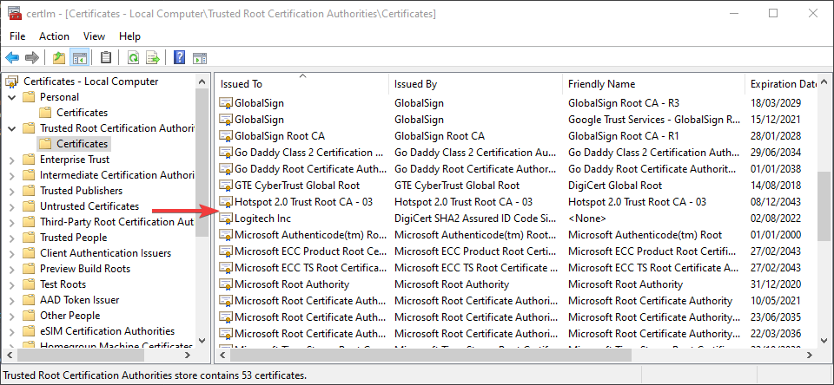Click the gray Forward arrow in toolbar

pyautogui.click(x=32, y=57)
